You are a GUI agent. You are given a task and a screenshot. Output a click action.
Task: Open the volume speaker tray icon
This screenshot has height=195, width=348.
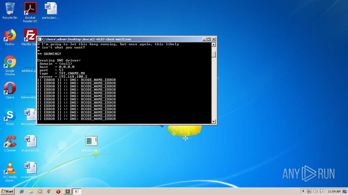coord(316,191)
